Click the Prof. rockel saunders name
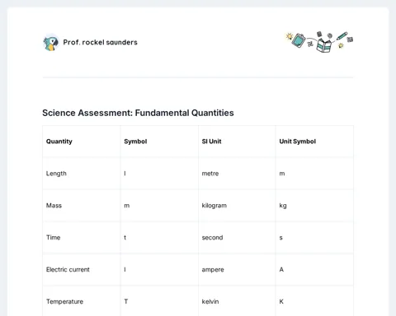Viewport: 396px width, 316px height. tap(101, 43)
